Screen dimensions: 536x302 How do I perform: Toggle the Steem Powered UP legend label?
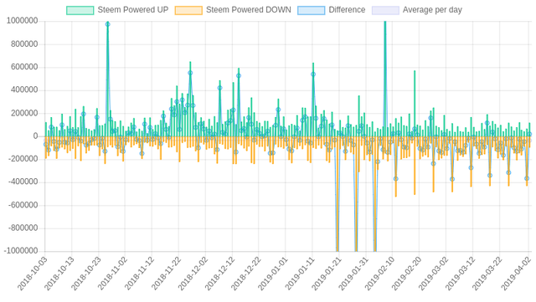pos(133,10)
